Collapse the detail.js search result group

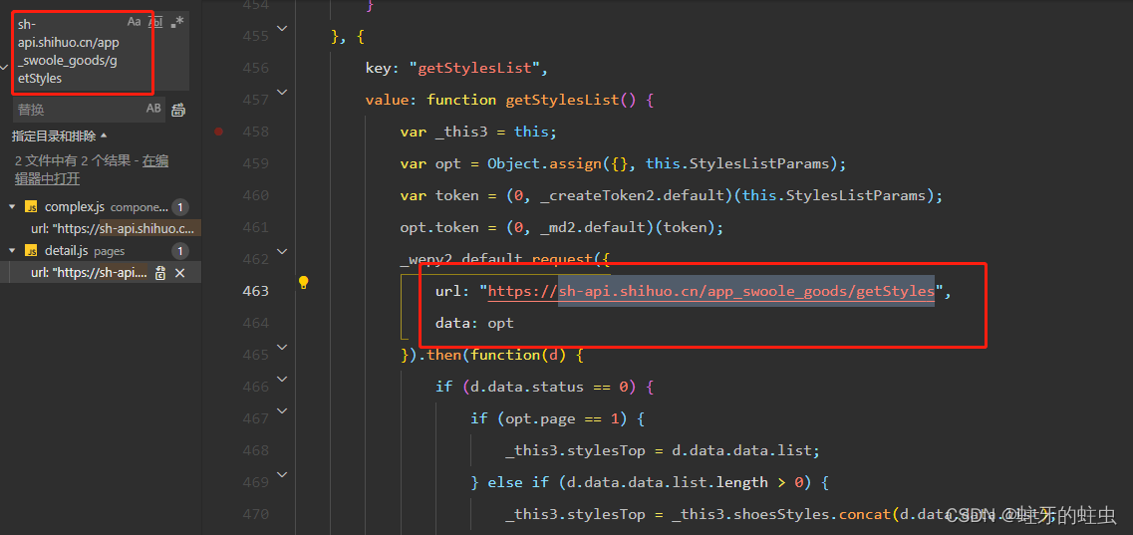pos(12,251)
